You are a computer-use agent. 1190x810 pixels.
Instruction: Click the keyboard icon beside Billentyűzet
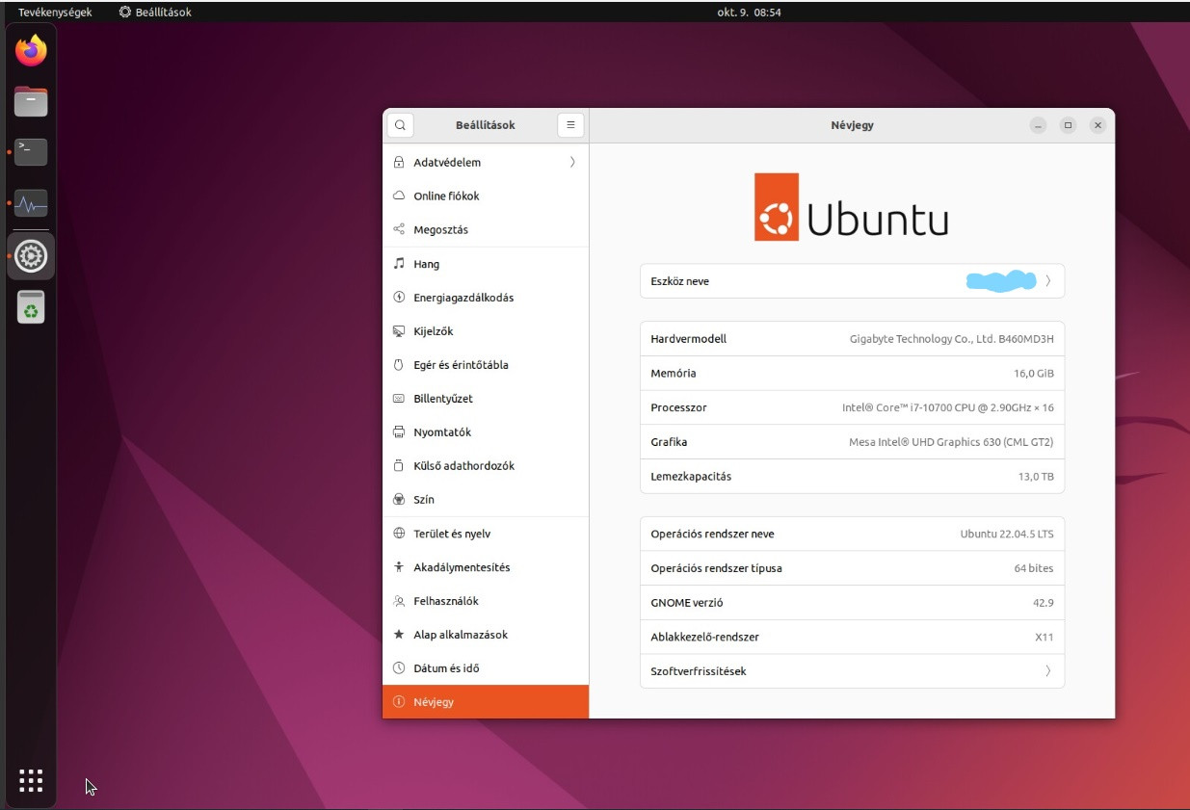coord(399,398)
